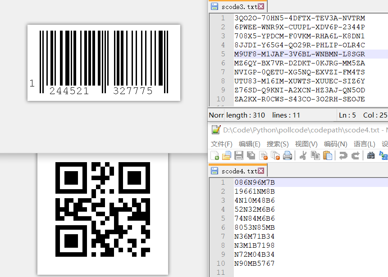
Task: Click the 'Ln : 5' status bar entry
Action: (x=347, y=115)
